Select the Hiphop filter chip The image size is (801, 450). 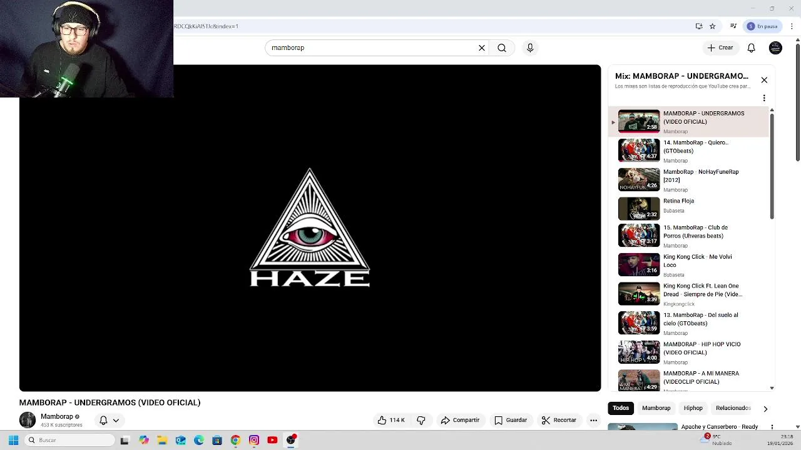[693, 408]
